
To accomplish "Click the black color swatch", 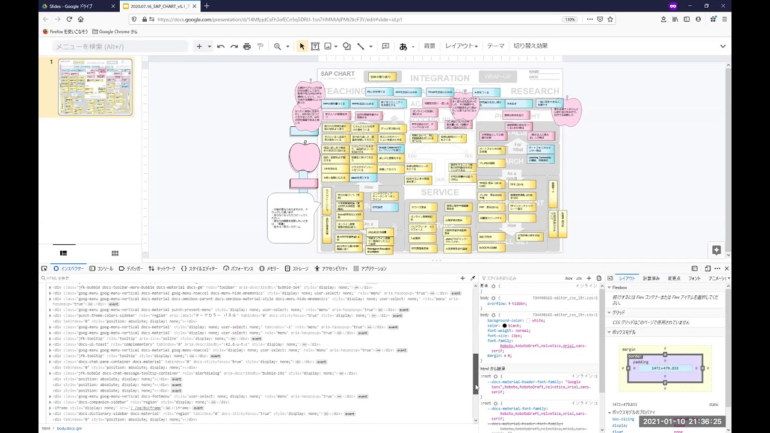I will pyautogui.click(x=505, y=325).
